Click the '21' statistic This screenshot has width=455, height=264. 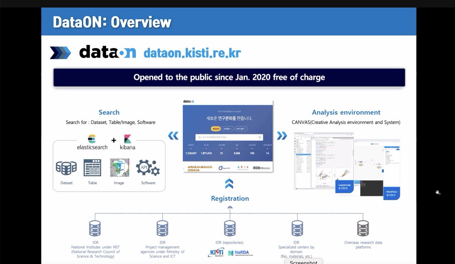pos(222,153)
